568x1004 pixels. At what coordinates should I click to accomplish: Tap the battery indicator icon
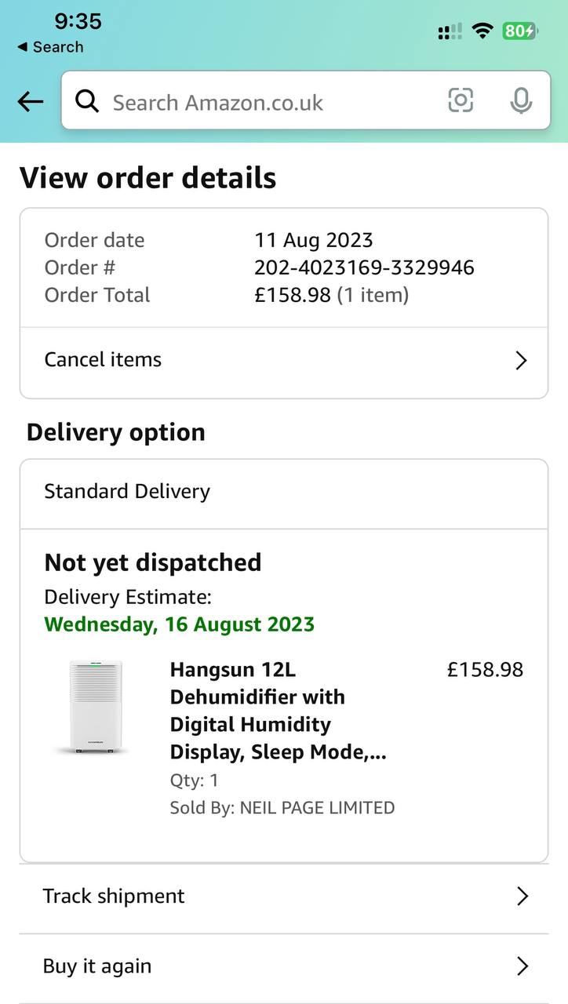519,31
